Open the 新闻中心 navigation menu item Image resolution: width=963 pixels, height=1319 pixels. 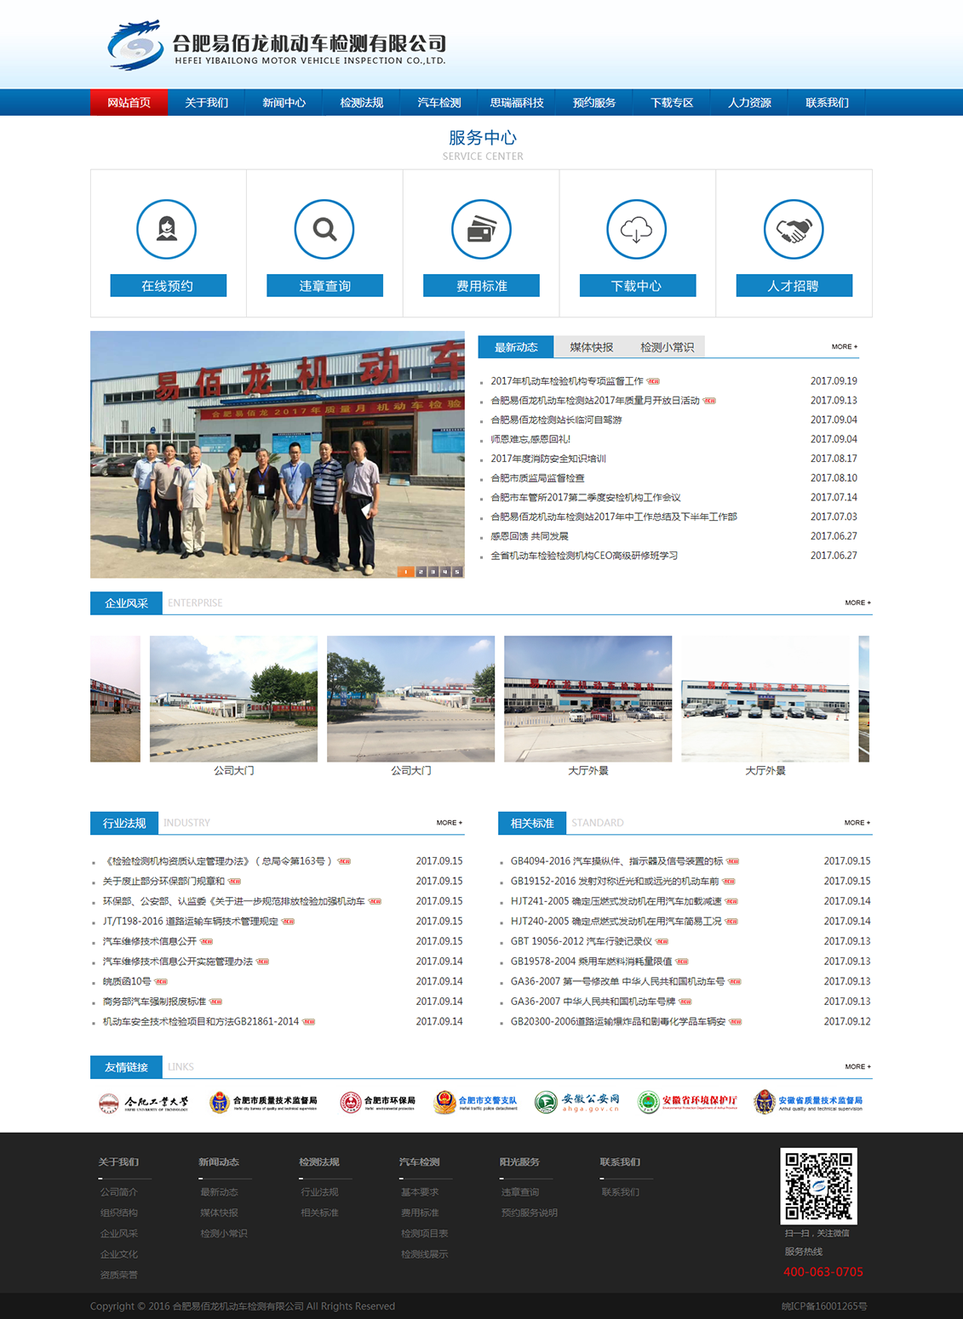tap(284, 102)
